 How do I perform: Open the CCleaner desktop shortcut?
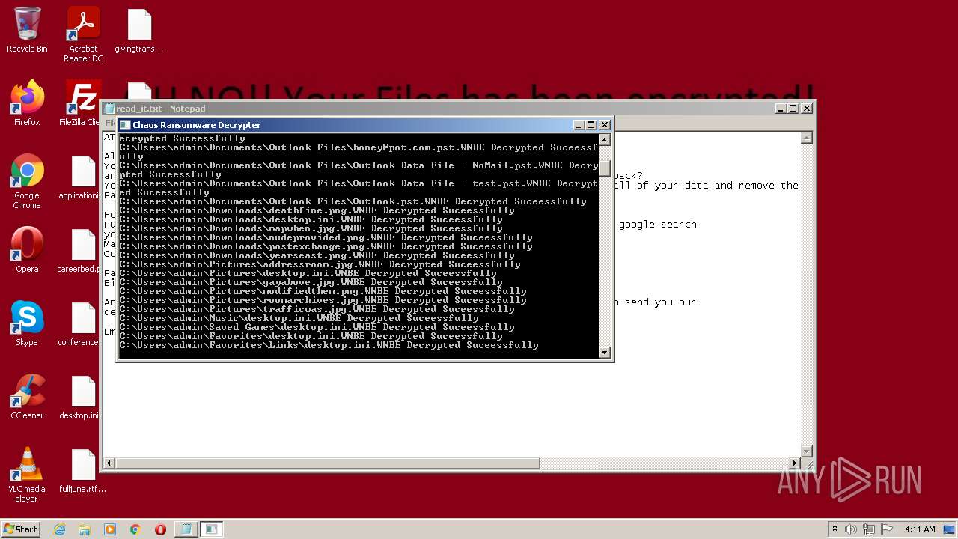(x=27, y=397)
